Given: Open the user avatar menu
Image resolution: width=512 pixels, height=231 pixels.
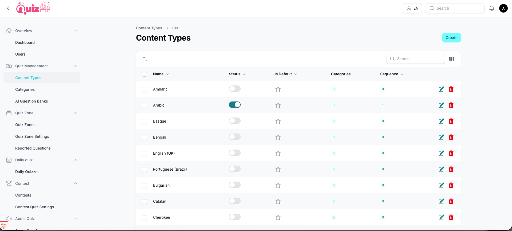Looking at the screenshot, I should [503, 8].
